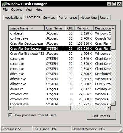Image resolution: width=123 pixels, height=133 pixels.
Task: Click vertical scrollbar up arrow
Action: click(x=113, y=28)
